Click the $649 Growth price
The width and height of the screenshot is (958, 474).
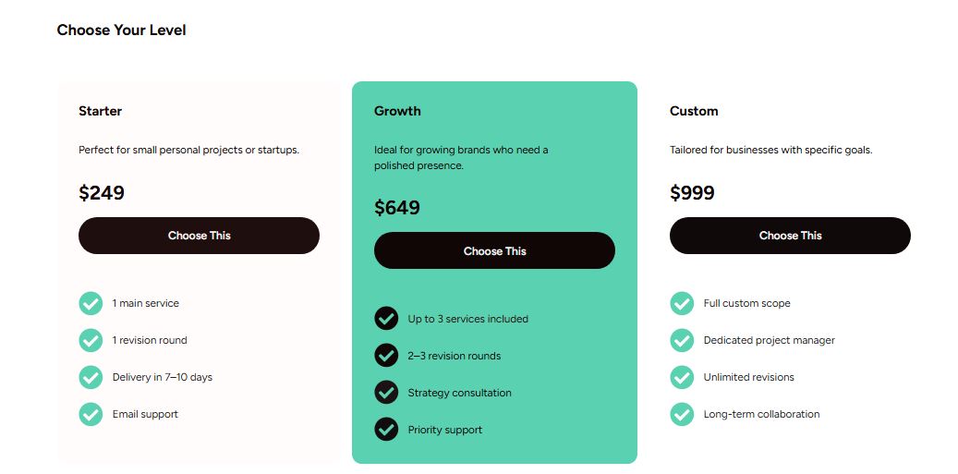pos(397,208)
